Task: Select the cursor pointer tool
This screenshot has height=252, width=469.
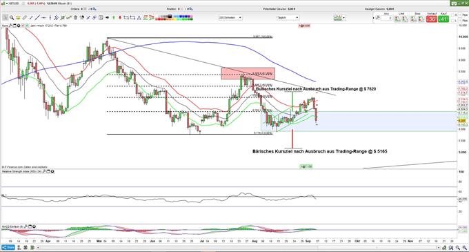Action: tap(5, 18)
